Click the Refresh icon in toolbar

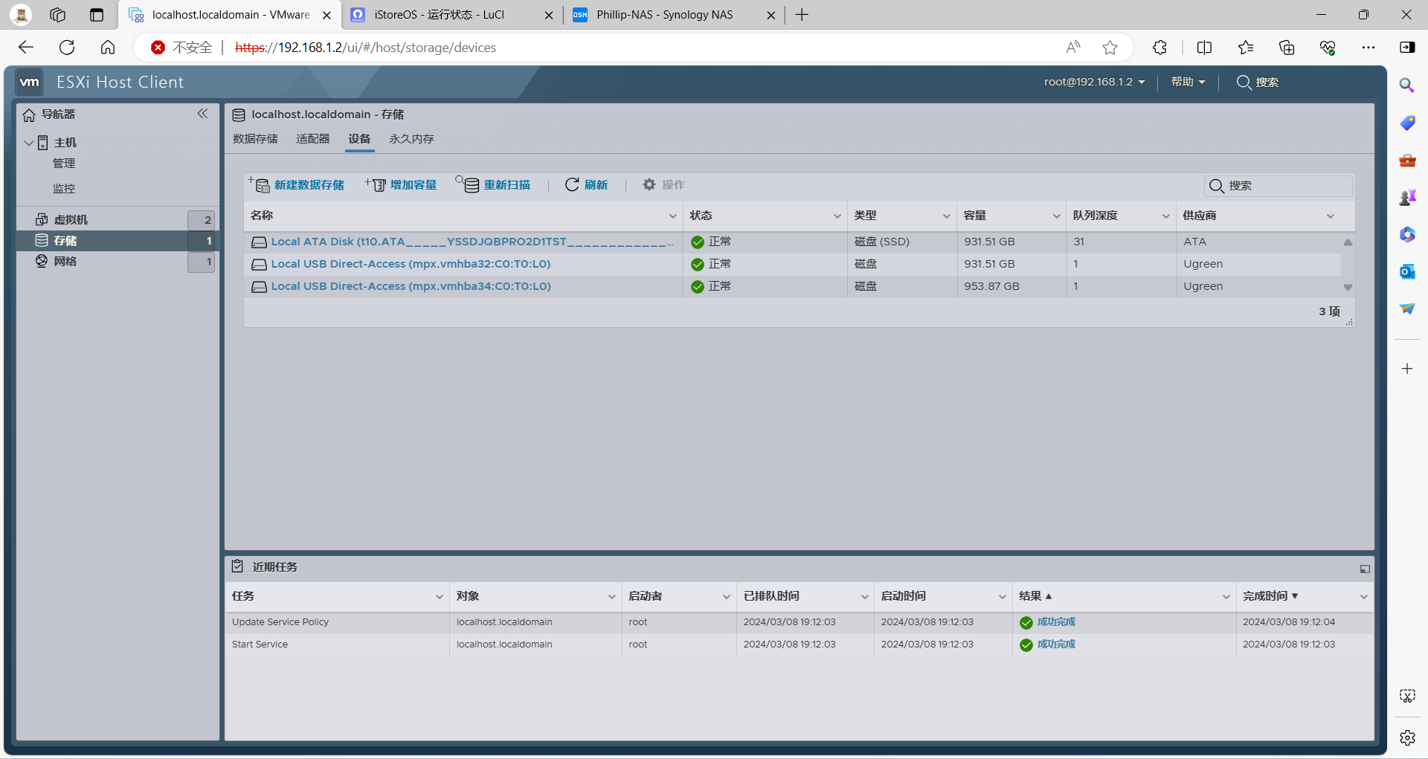(x=572, y=185)
